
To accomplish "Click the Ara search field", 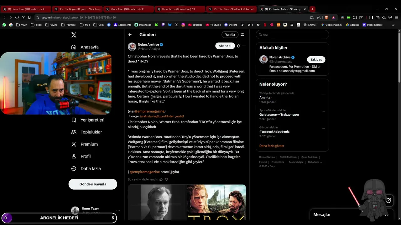I will 292,35.
